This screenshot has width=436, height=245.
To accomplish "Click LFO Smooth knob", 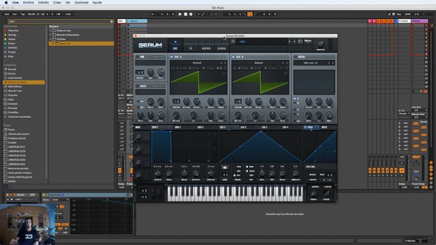I will coord(295,174).
